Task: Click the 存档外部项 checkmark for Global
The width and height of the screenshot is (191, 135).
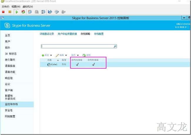Action: pyautogui.click(x=93, y=64)
